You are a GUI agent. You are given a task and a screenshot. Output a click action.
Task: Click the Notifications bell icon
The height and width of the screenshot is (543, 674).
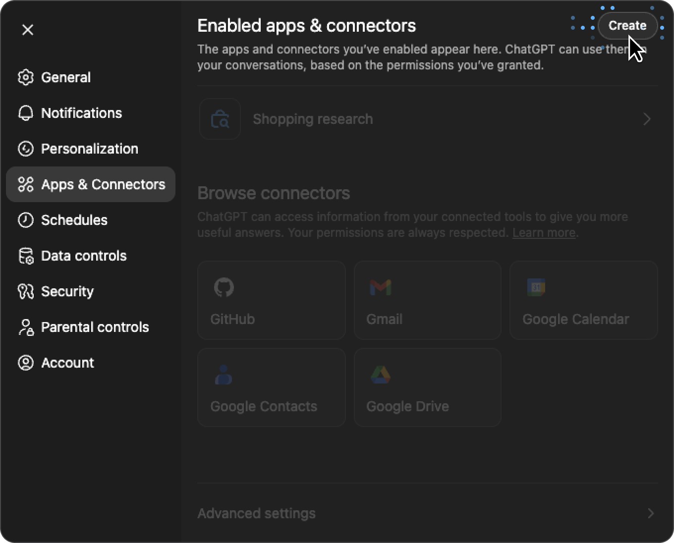pyautogui.click(x=26, y=113)
